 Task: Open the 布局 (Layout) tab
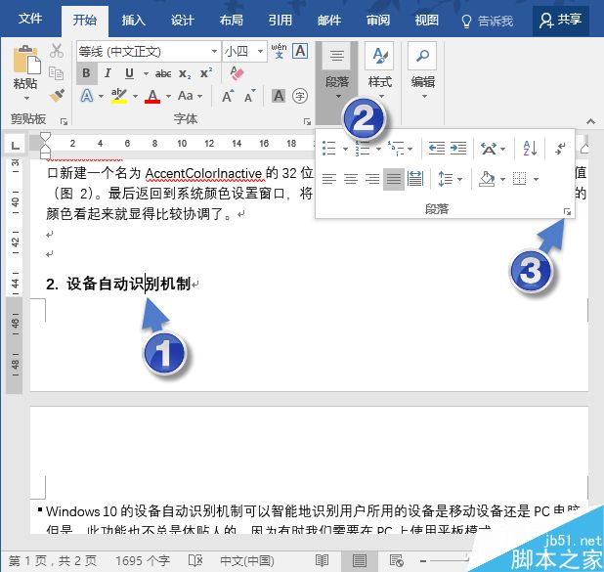pyautogui.click(x=231, y=20)
